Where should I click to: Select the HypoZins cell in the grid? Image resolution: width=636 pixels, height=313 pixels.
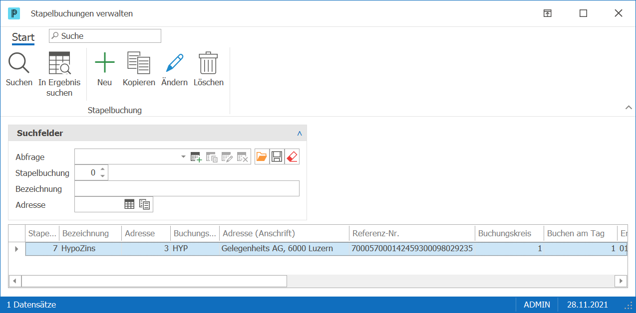(90, 248)
